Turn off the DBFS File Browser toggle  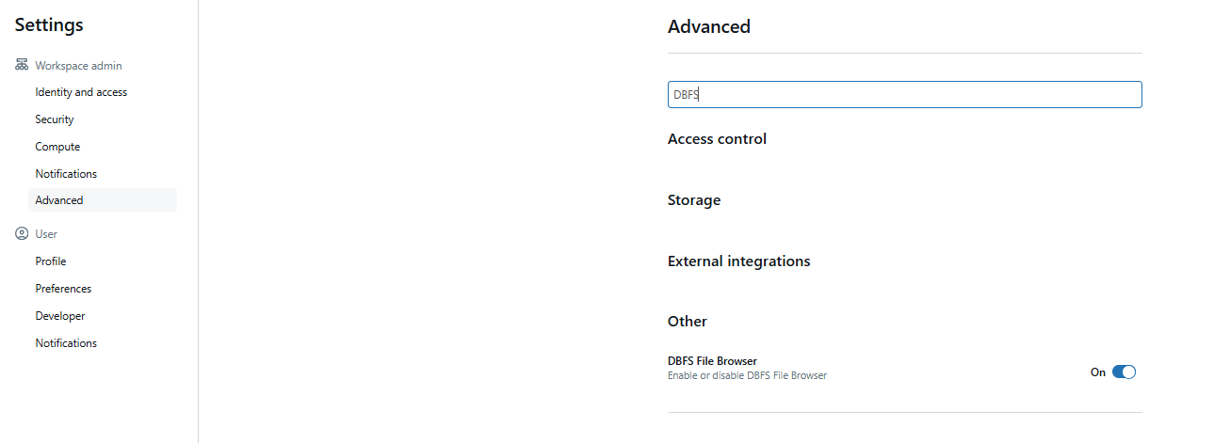click(x=1124, y=372)
